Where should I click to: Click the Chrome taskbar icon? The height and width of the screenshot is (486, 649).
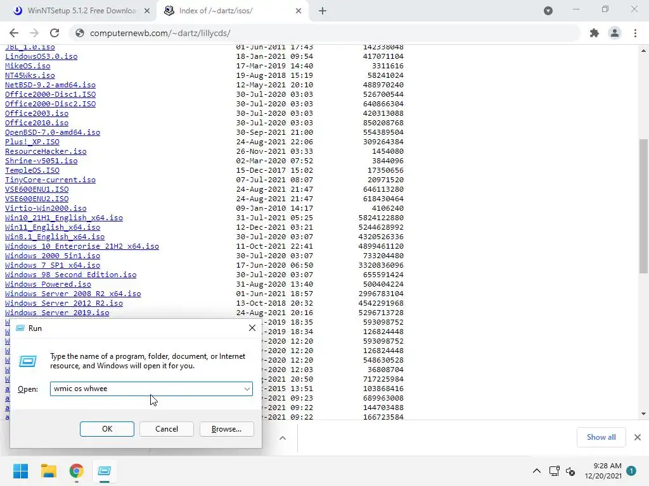pos(76,471)
